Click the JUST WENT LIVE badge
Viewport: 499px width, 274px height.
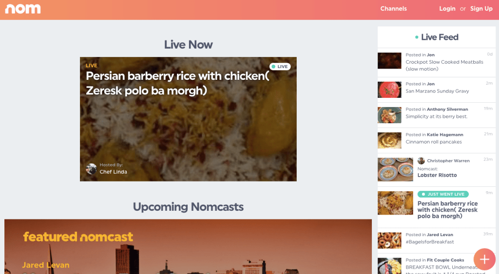443,194
